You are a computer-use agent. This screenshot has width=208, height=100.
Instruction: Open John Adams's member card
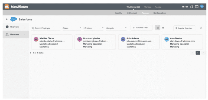[x=139, y=42]
